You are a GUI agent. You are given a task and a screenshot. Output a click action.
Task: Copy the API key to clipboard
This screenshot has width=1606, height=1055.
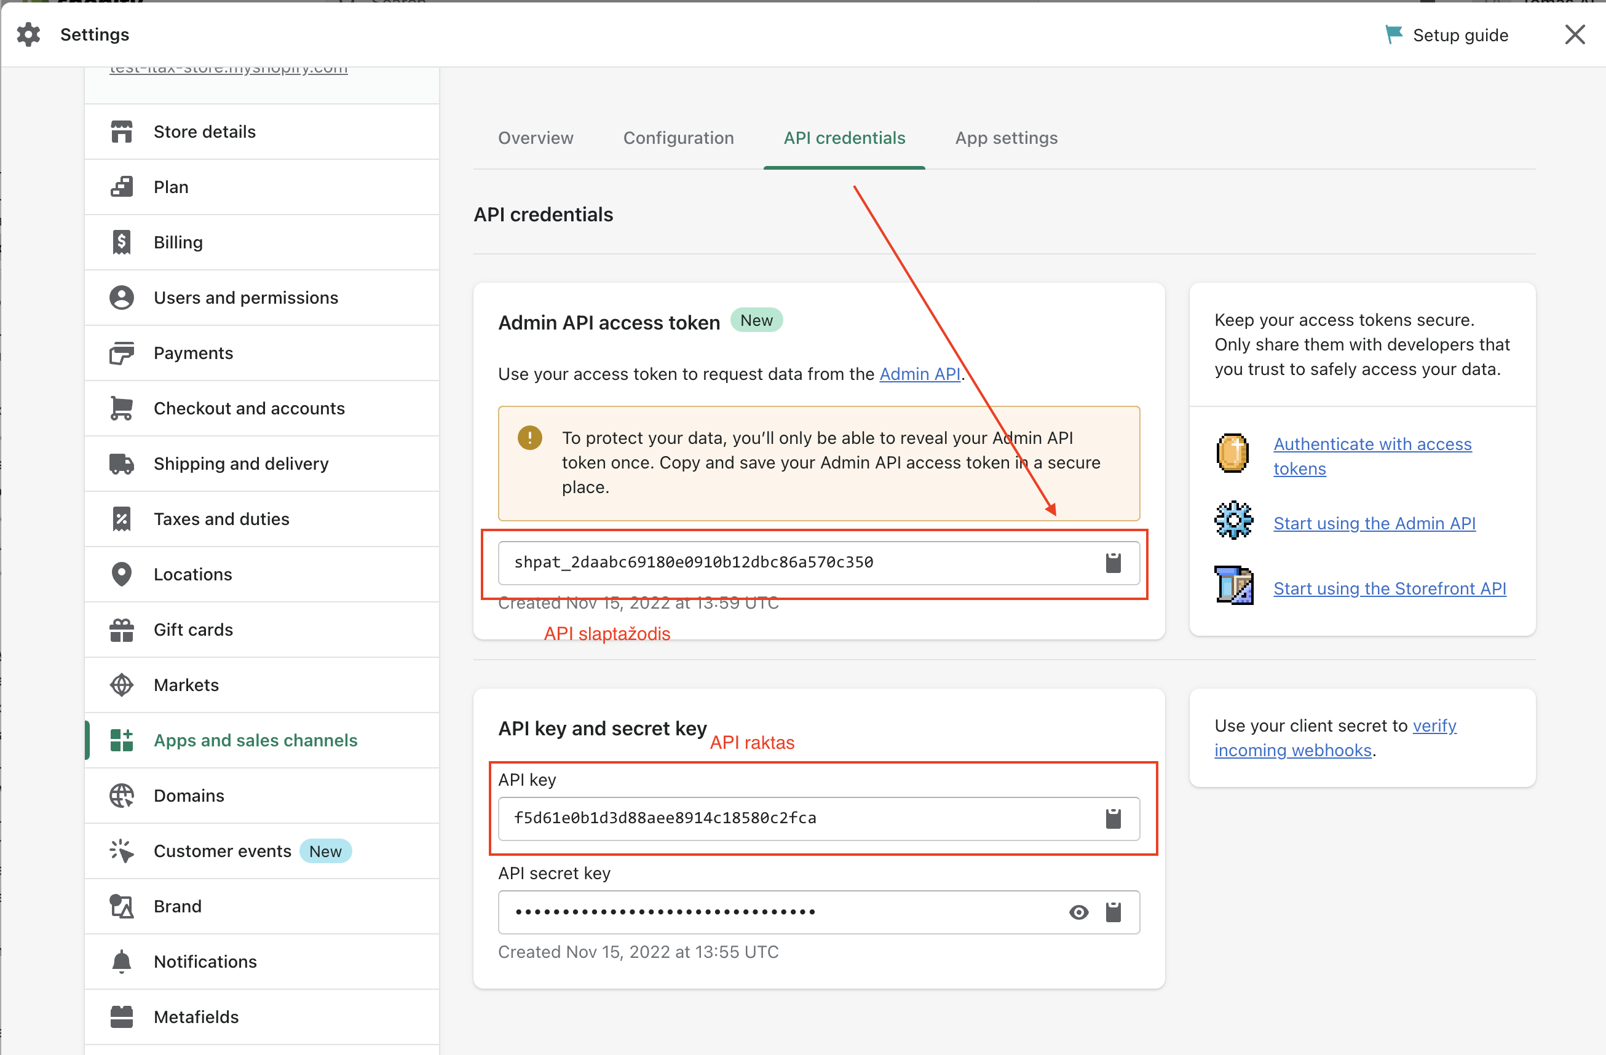(x=1113, y=818)
